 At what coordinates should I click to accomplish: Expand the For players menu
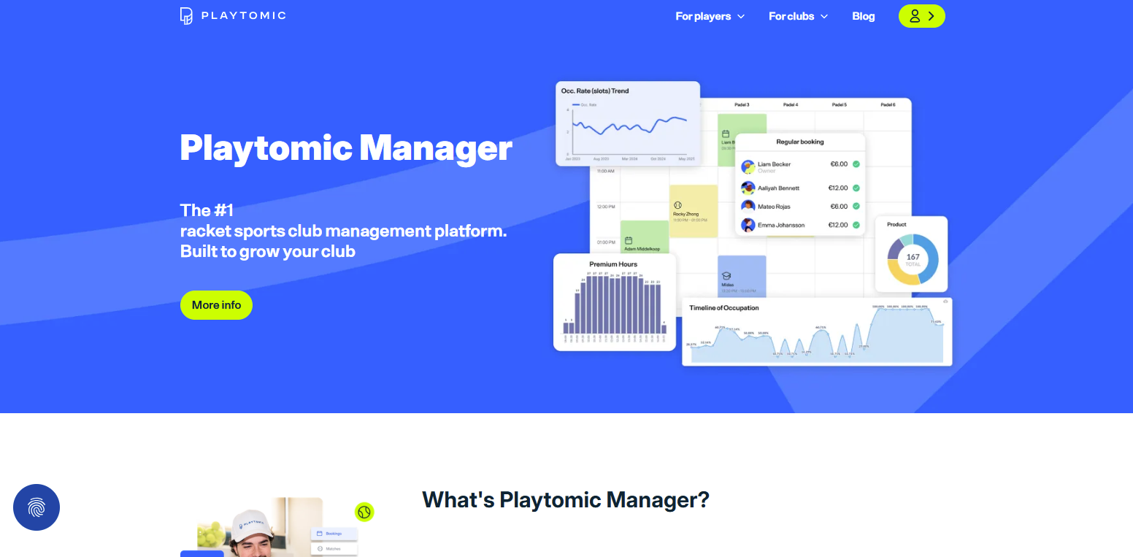(x=710, y=16)
